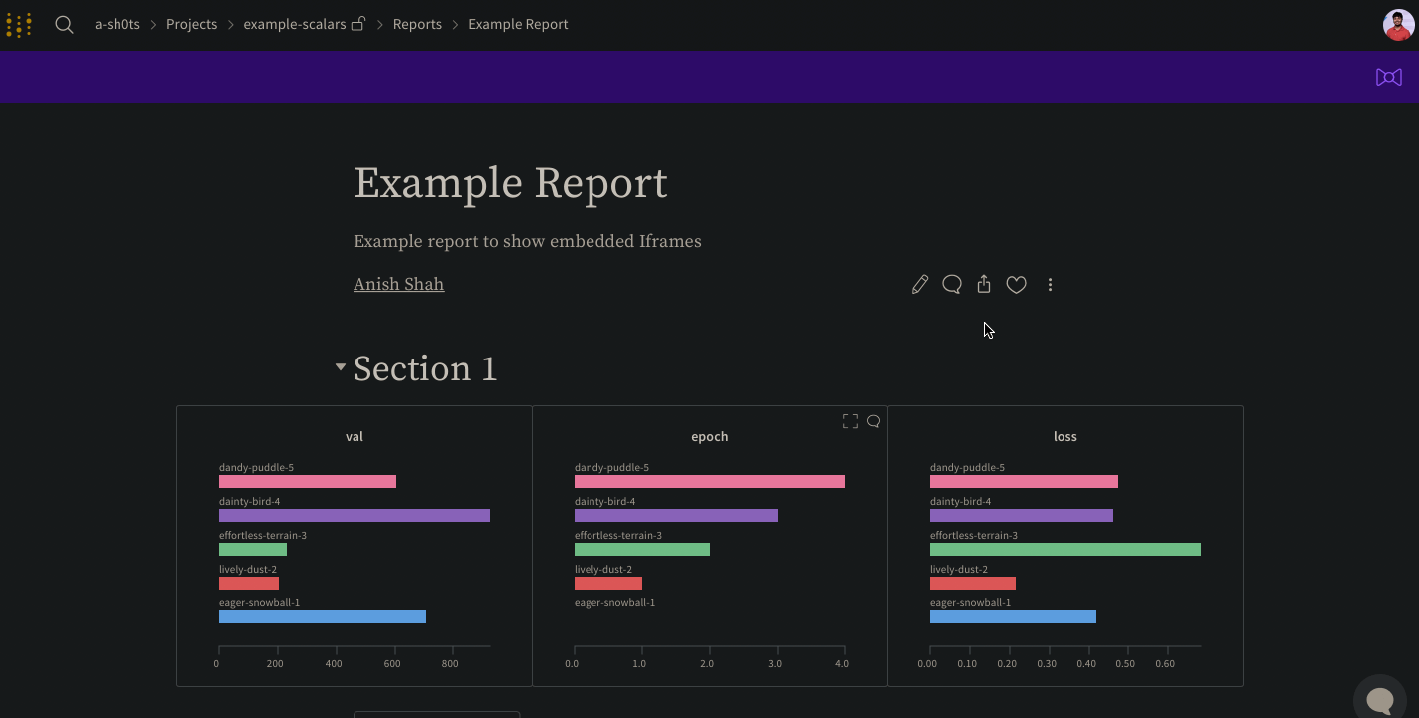Toggle project visibility lock beside example-scalars
Viewport: 1419px width, 718px height.
357,22
